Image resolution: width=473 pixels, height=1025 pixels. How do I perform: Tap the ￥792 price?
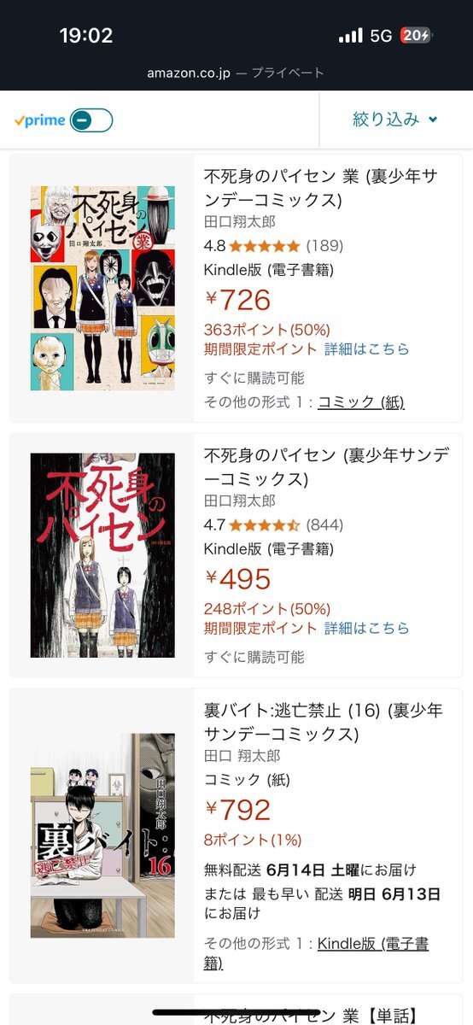tap(238, 810)
